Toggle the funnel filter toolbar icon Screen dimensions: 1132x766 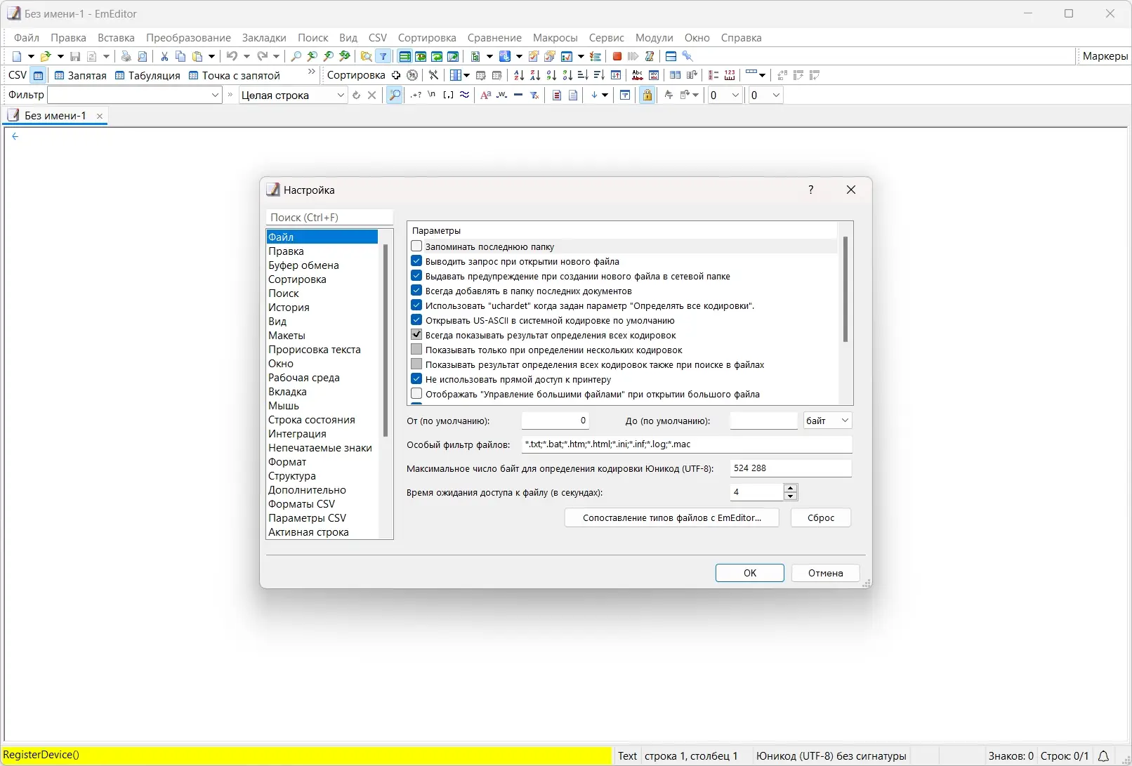coord(383,56)
